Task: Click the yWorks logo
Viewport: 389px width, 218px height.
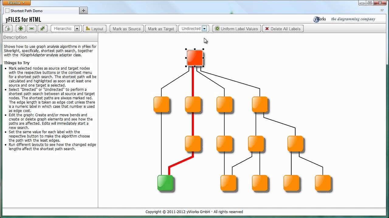Action: pos(320,19)
